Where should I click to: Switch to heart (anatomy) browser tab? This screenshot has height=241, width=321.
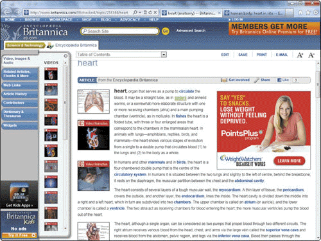[191, 13]
